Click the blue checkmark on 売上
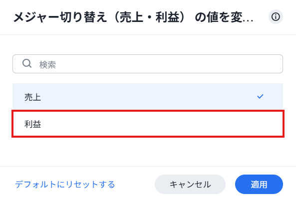 point(260,96)
